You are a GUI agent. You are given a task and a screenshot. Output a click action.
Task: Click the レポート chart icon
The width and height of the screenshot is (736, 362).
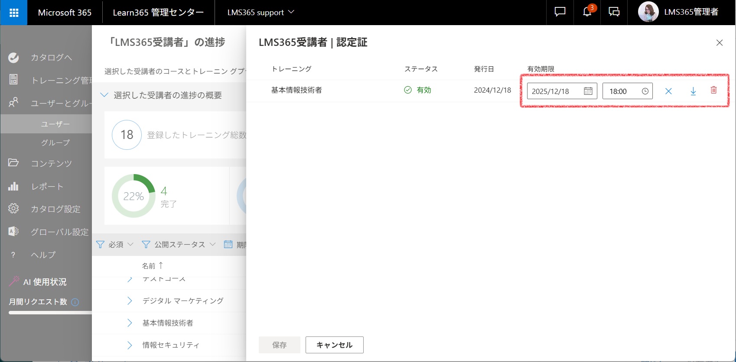[x=13, y=186]
